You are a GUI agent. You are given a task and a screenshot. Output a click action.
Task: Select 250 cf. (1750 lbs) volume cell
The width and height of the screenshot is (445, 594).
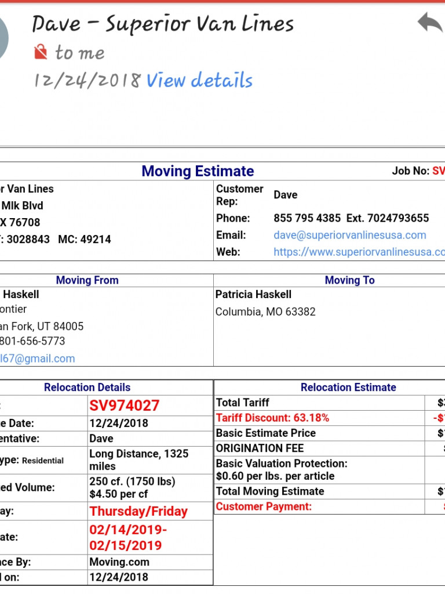[150, 488]
